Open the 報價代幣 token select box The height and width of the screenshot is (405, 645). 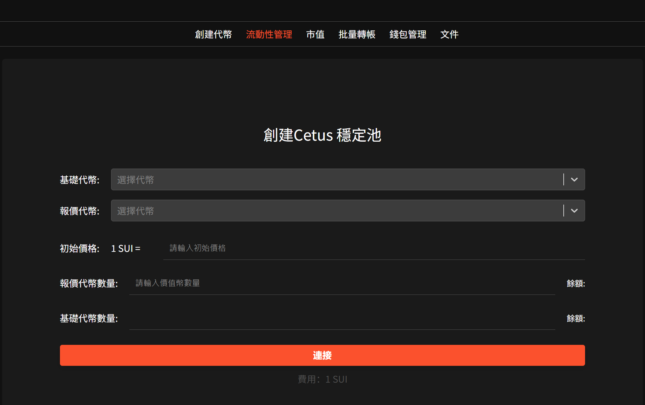[x=348, y=211]
